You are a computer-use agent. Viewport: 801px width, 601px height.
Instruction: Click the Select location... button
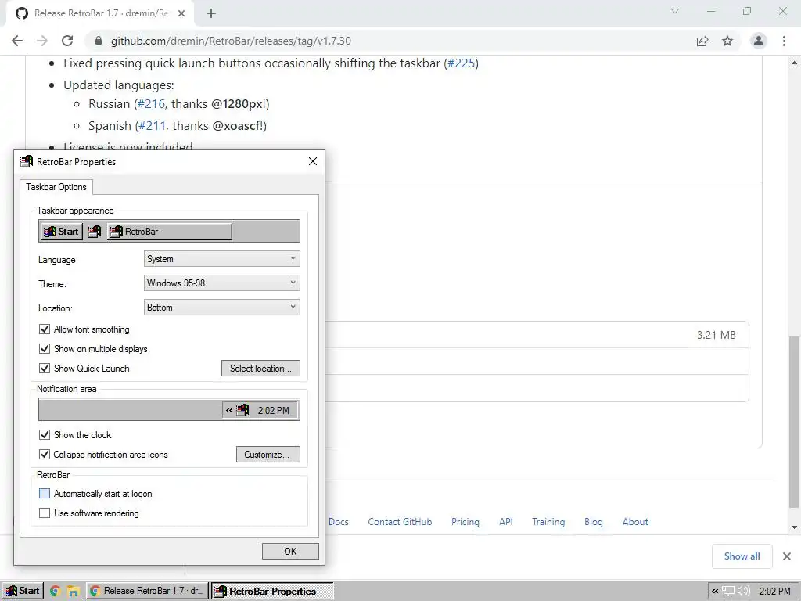[260, 368]
